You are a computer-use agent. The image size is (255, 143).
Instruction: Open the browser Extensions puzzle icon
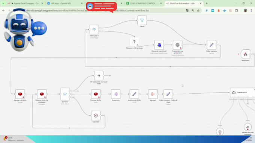click(237, 10)
